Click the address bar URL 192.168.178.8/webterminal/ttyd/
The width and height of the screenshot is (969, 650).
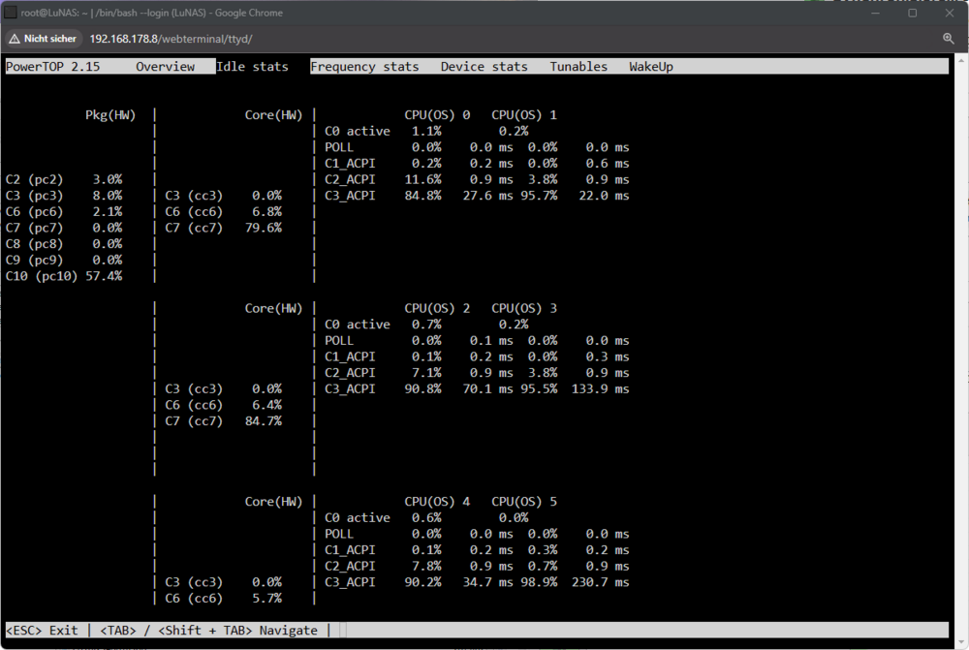172,39
